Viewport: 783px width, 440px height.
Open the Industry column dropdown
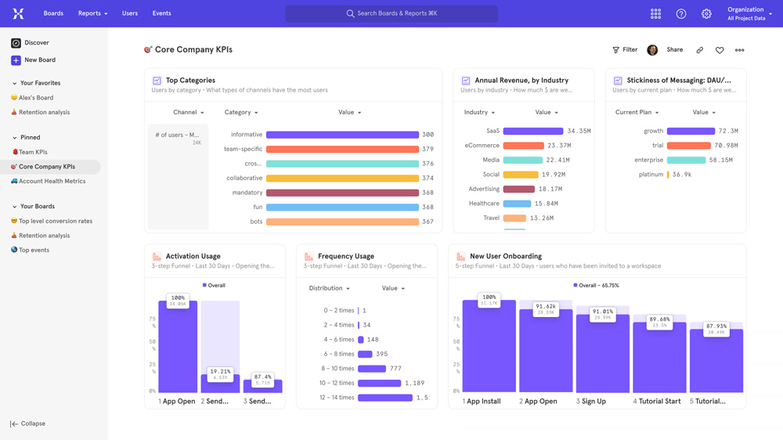(x=479, y=113)
